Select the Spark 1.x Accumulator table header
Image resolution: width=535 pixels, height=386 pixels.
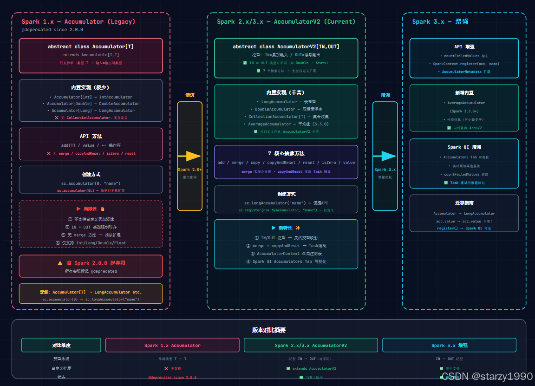click(x=172, y=345)
